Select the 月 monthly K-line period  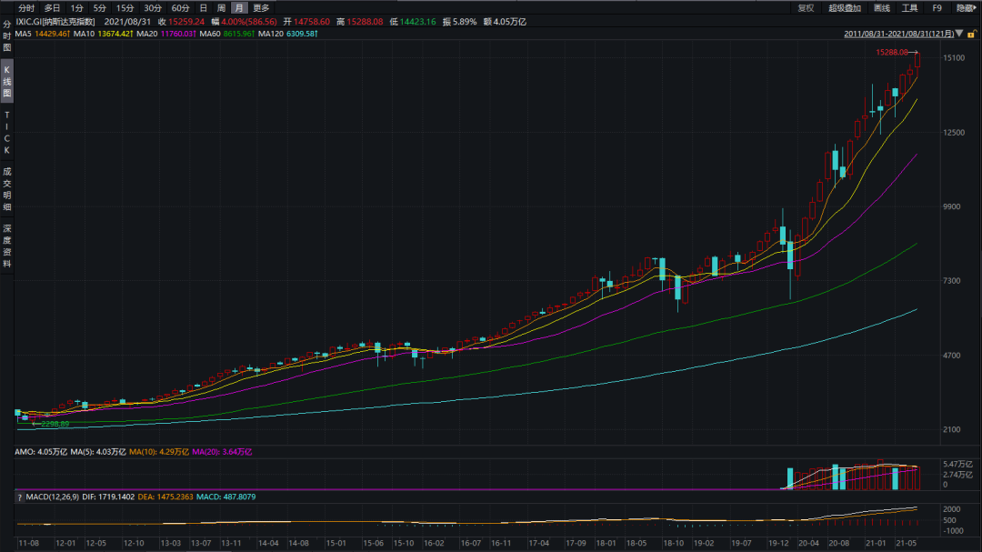point(238,8)
